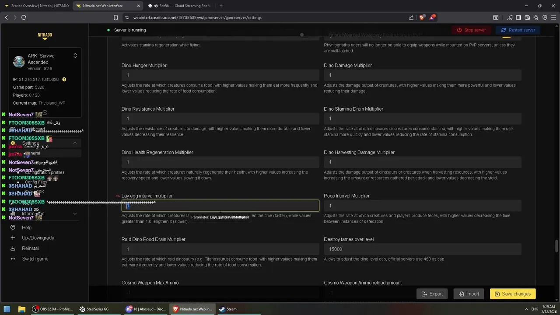Screen dimensions: 560x315
Task: Open Up-/Downgrade in the sidebar
Action: click(x=38, y=238)
